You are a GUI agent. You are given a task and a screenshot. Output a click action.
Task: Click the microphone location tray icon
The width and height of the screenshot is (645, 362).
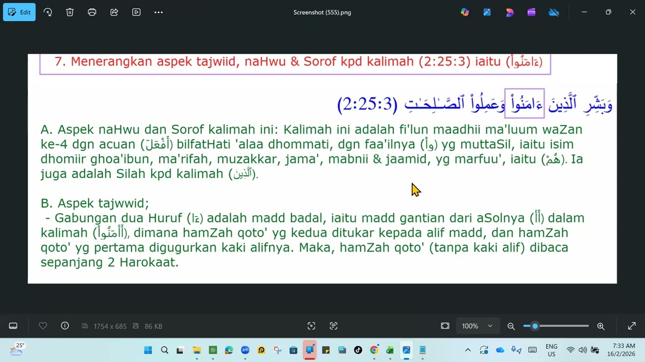(516, 350)
